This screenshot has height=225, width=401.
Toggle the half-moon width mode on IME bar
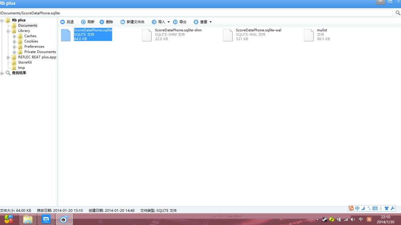363,209
